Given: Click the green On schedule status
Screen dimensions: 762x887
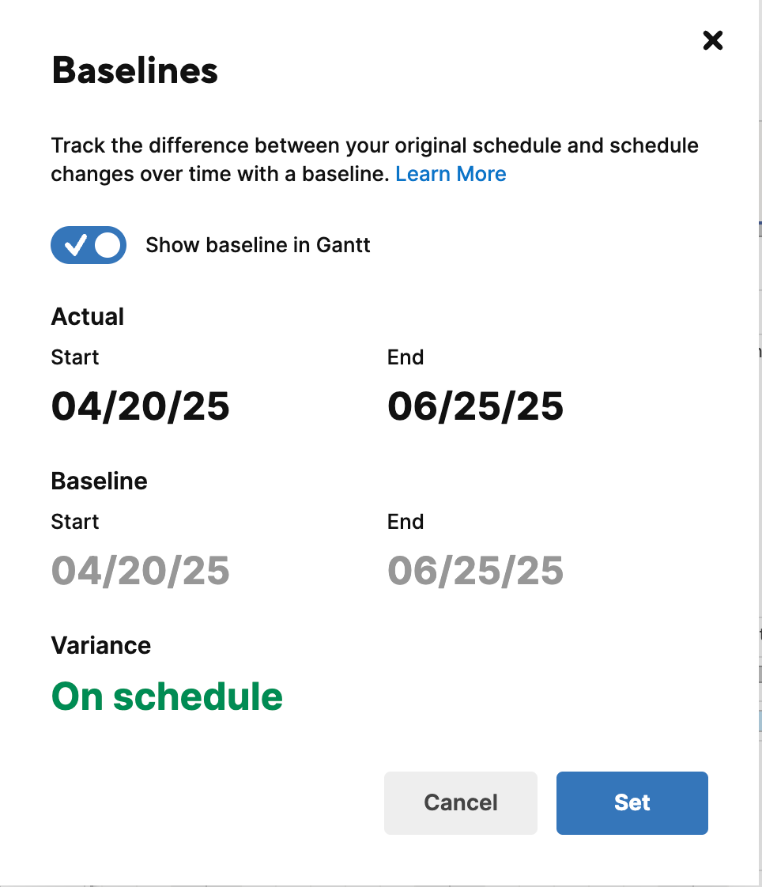Looking at the screenshot, I should coord(167,696).
